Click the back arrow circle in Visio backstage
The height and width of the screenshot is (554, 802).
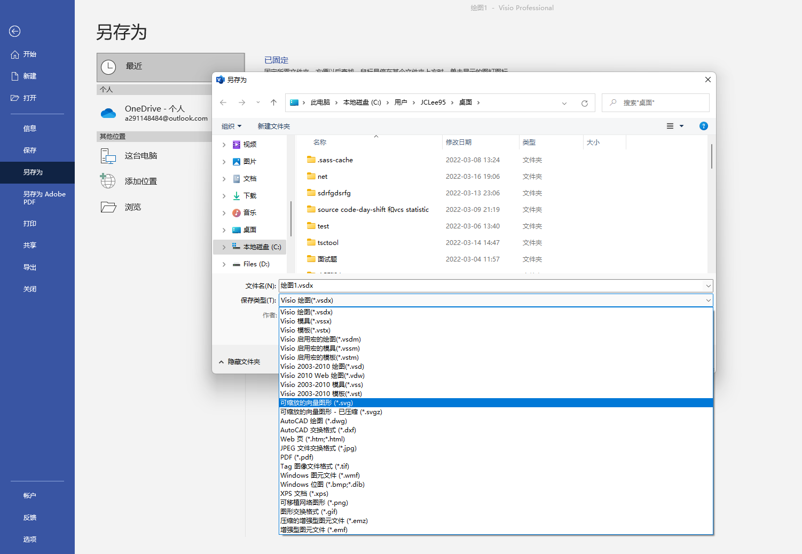coord(15,31)
